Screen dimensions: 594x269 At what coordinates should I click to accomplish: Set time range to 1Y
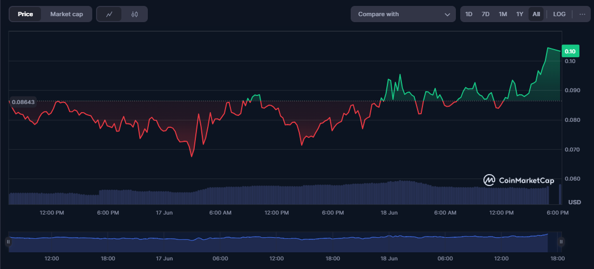(520, 14)
